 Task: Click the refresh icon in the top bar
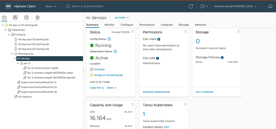point(191,6)
